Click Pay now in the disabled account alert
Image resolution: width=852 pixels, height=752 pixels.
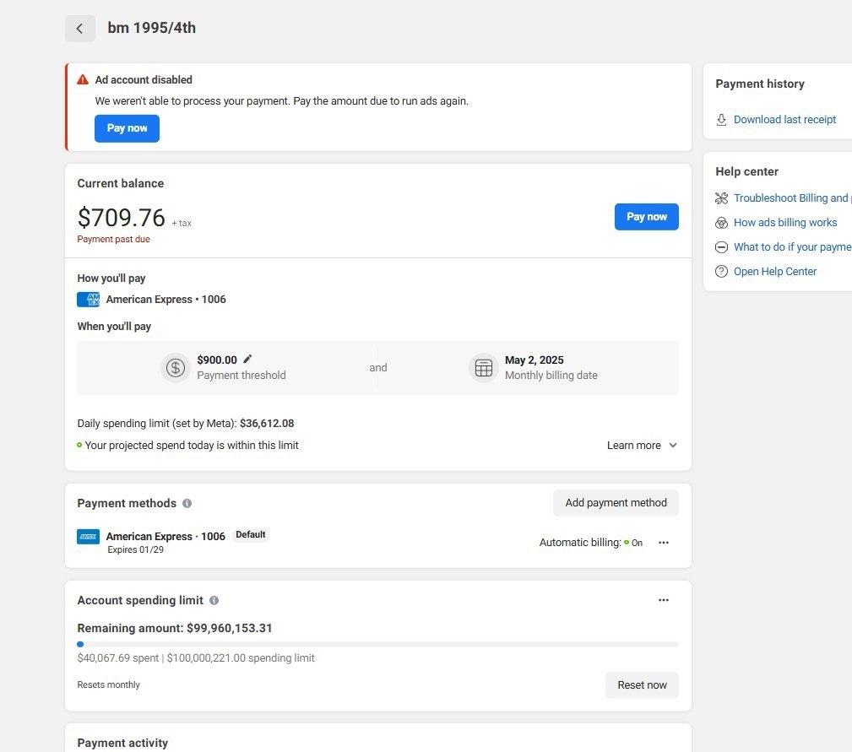pos(127,128)
